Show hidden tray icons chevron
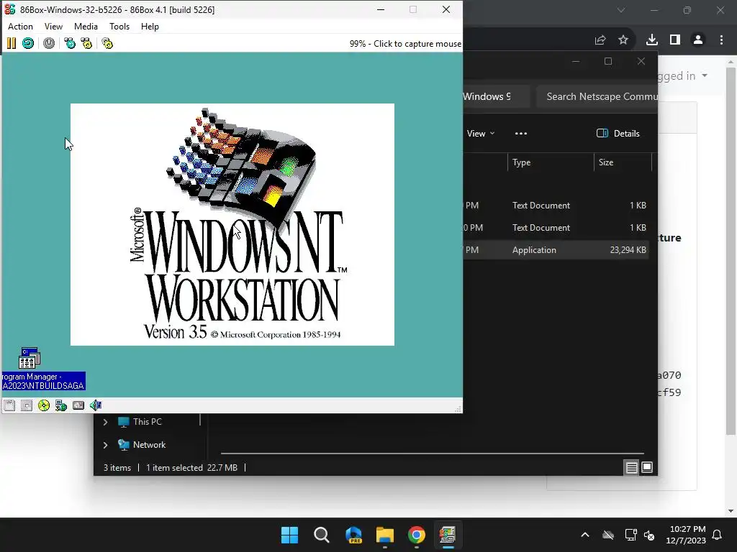This screenshot has height=552, width=737. 585,535
